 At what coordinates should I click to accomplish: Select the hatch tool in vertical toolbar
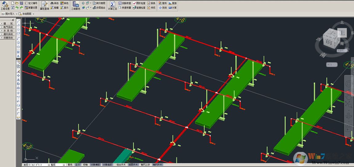[x=18, y=52]
